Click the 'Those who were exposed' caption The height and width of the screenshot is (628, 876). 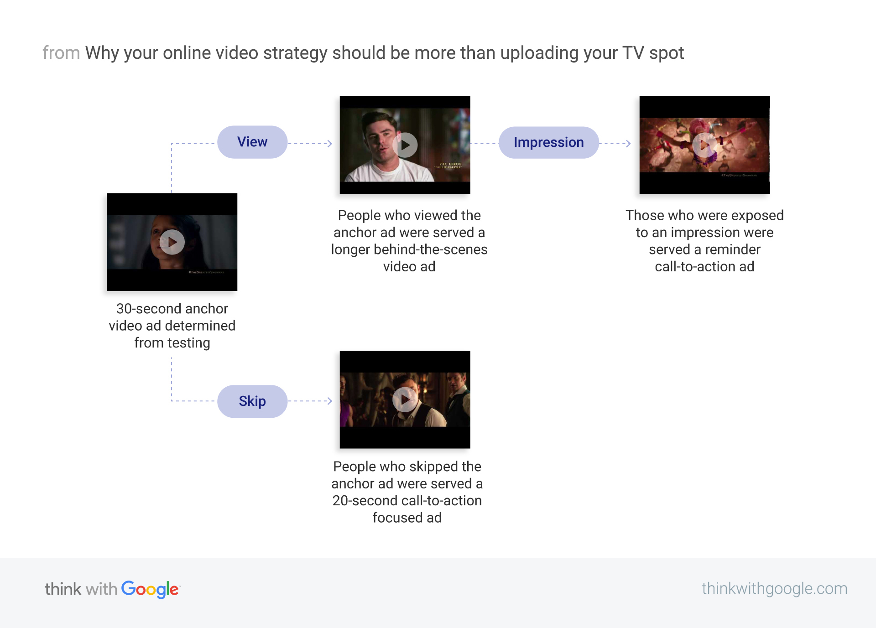point(704,241)
